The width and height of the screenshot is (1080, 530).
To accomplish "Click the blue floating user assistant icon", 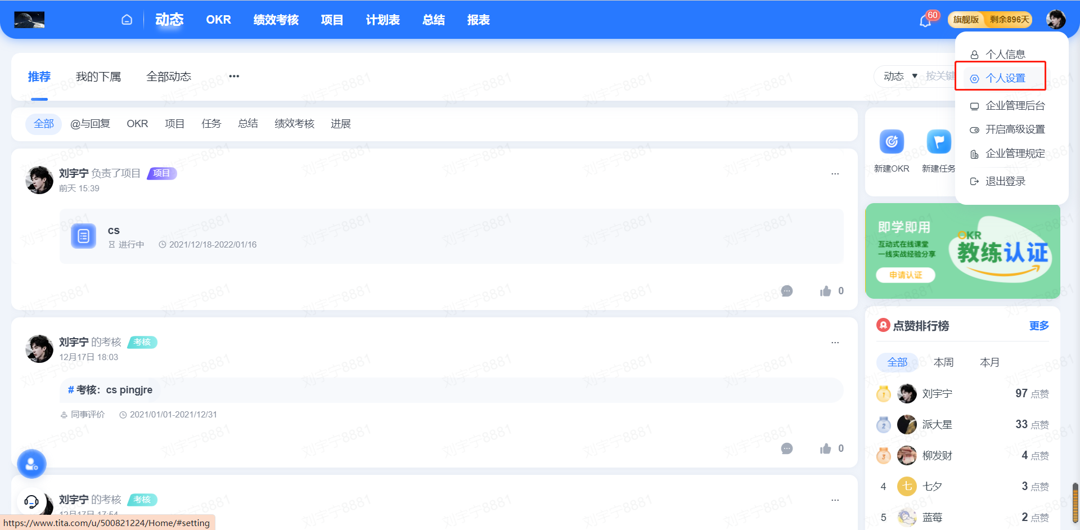I will pyautogui.click(x=31, y=464).
